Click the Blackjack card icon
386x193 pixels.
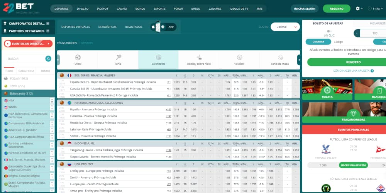[x=379, y=90]
